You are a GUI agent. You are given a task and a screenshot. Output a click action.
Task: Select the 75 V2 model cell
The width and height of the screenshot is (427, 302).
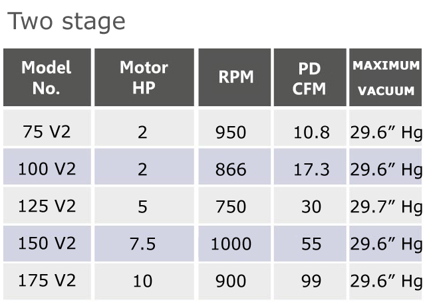[47, 128]
